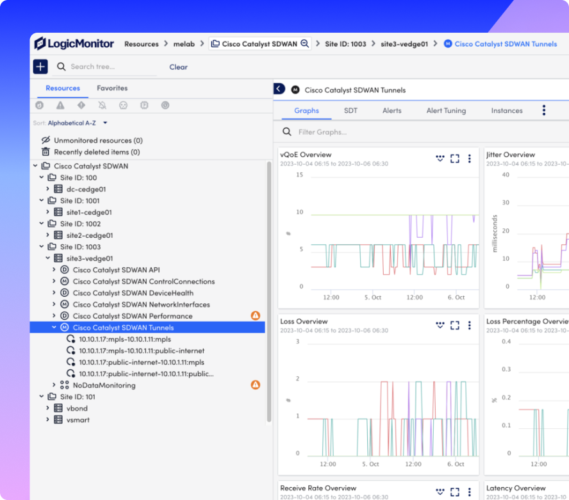
Task: Toggle the skull dead-resource filter icon
Action: [124, 105]
